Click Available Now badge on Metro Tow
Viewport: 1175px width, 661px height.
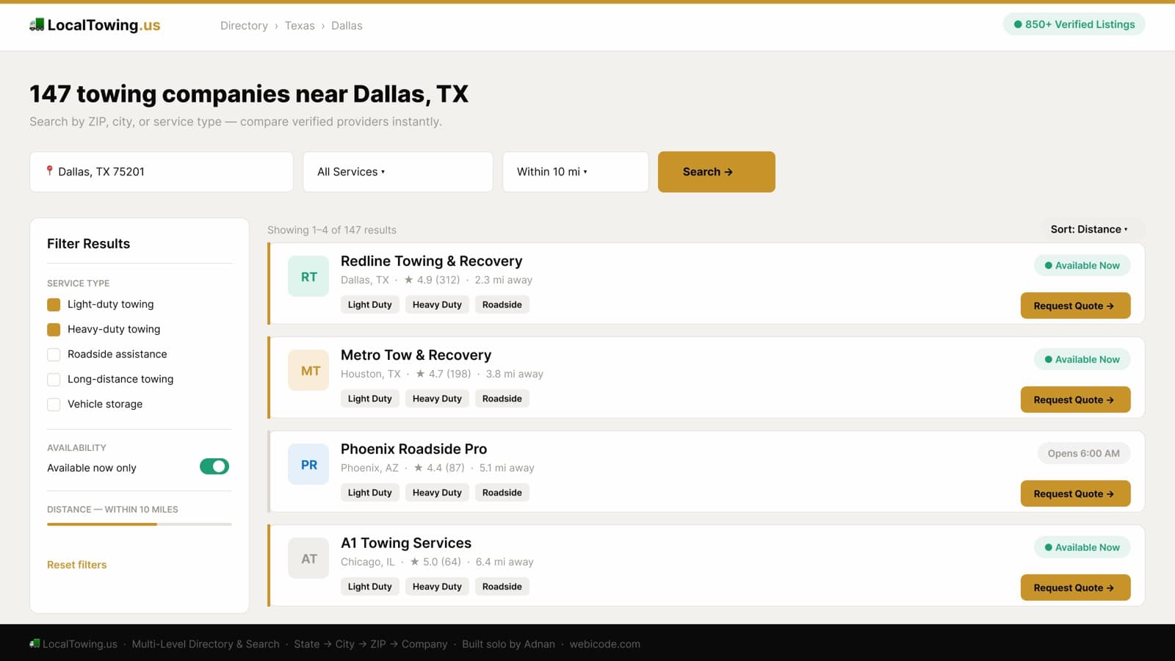pyautogui.click(x=1082, y=359)
